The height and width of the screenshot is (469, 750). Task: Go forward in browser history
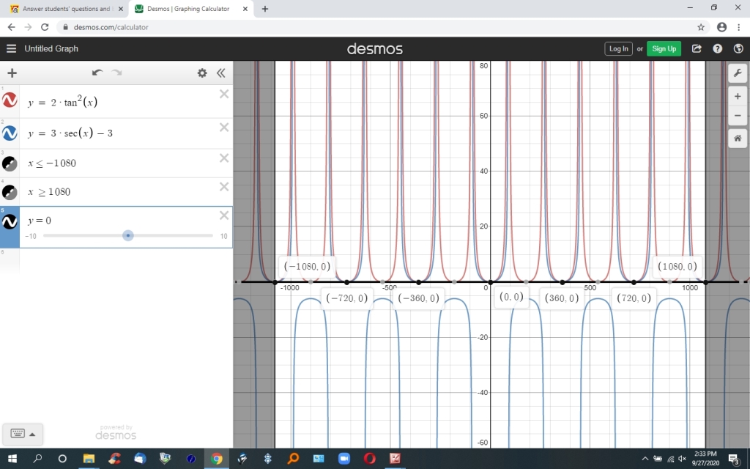(29, 27)
